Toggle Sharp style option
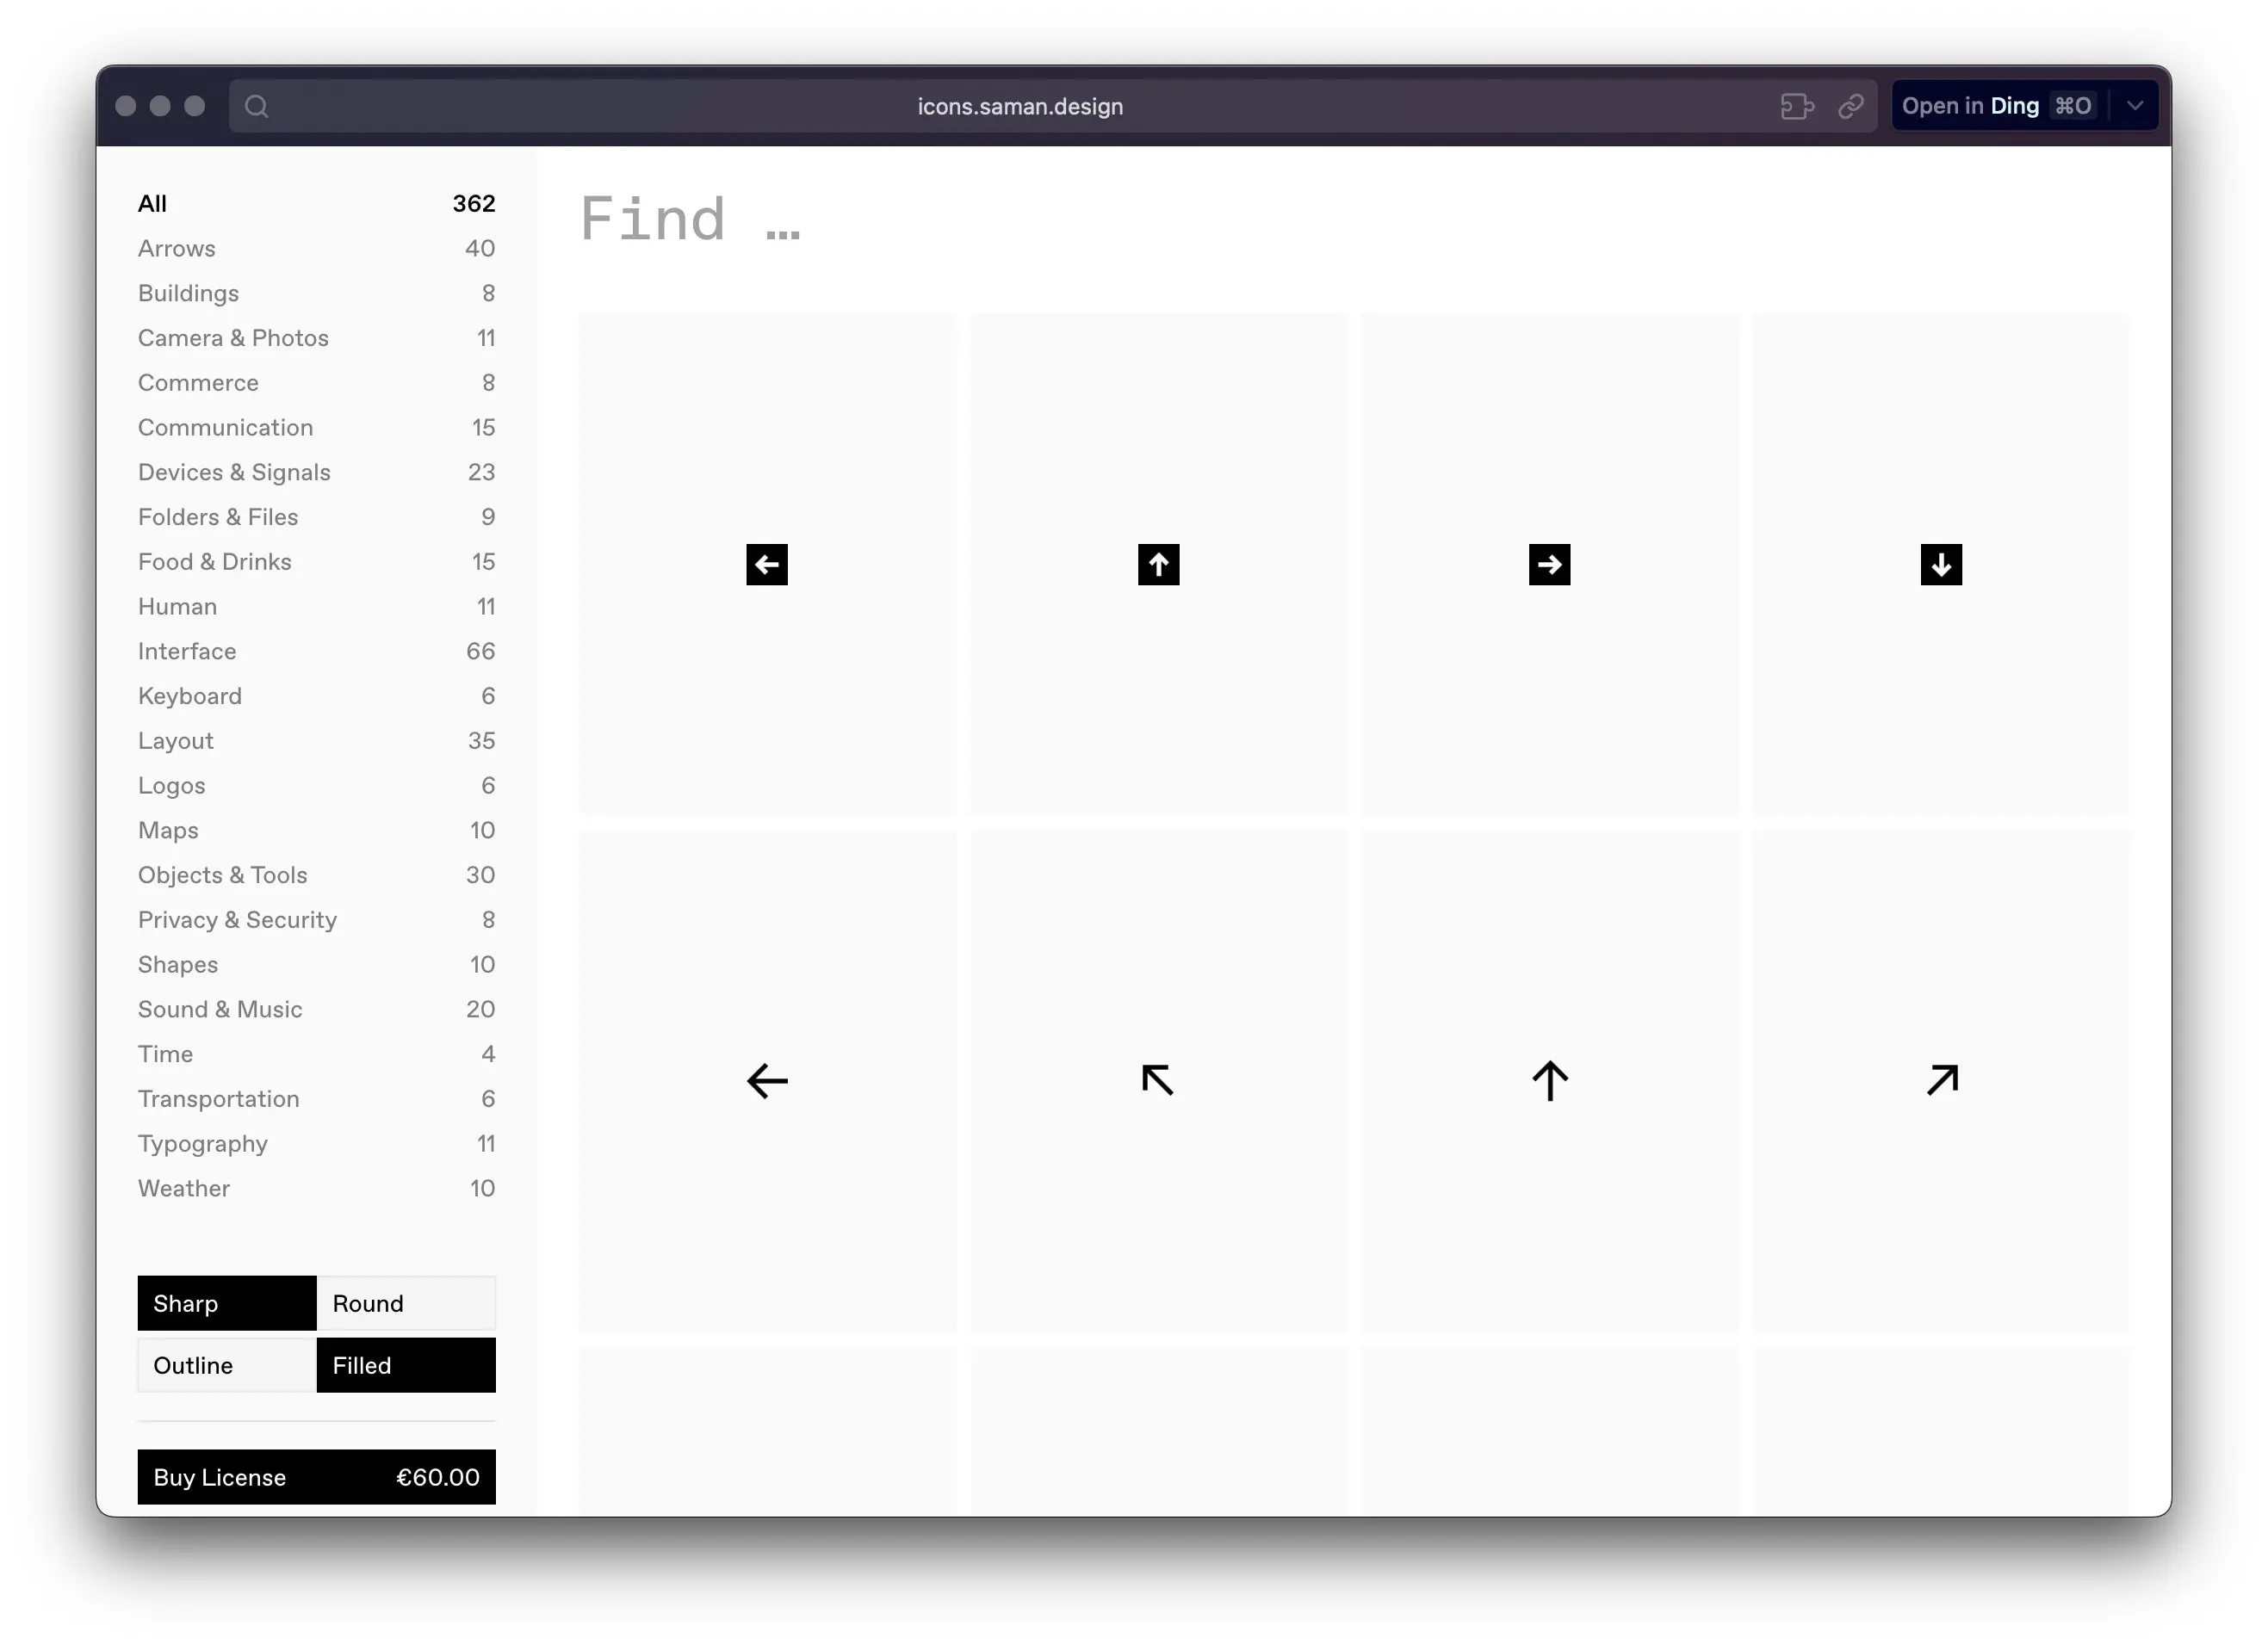The height and width of the screenshot is (1644, 2268). pyautogui.click(x=227, y=1302)
